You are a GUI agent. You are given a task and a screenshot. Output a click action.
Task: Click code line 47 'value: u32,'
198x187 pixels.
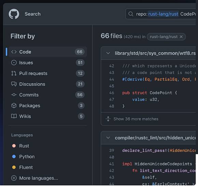(146, 99)
